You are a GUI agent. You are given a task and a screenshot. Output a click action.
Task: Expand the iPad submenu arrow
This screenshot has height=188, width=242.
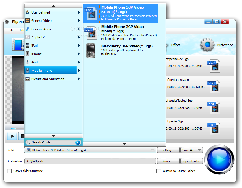[x=79, y=46]
